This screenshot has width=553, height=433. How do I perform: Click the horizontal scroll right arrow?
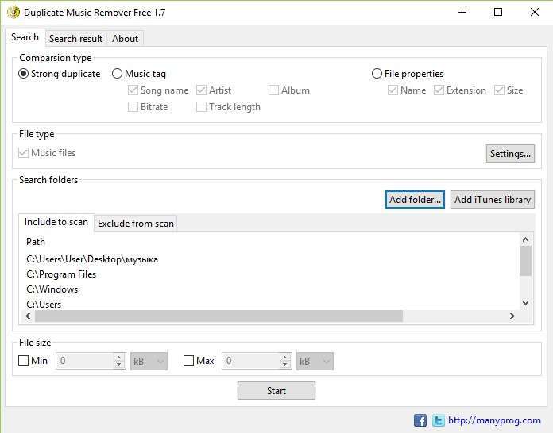click(512, 316)
